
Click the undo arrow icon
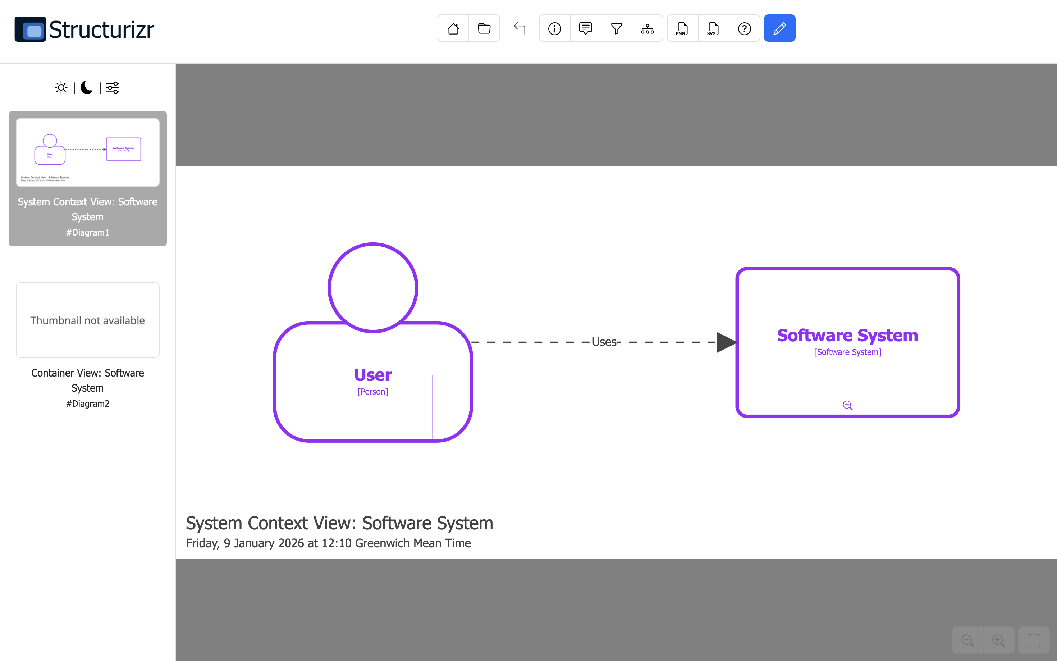[x=519, y=28]
